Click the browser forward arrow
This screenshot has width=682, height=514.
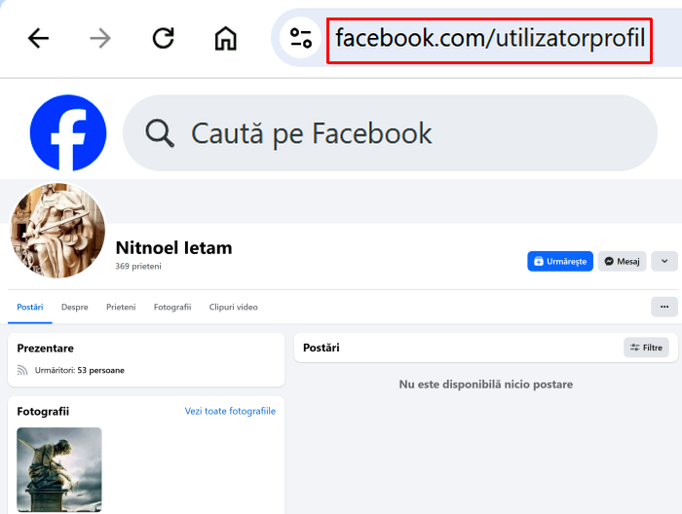click(100, 38)
